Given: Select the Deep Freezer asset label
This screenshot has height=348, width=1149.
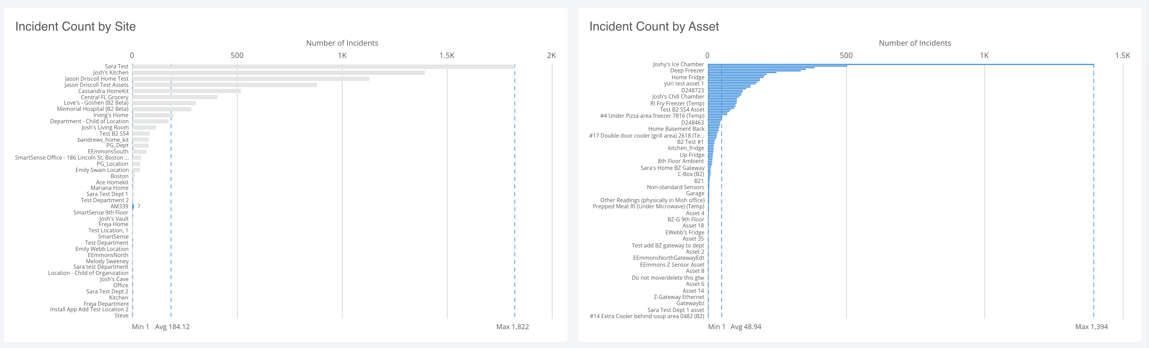Looking at the screenshot, I should click(687, 70).
